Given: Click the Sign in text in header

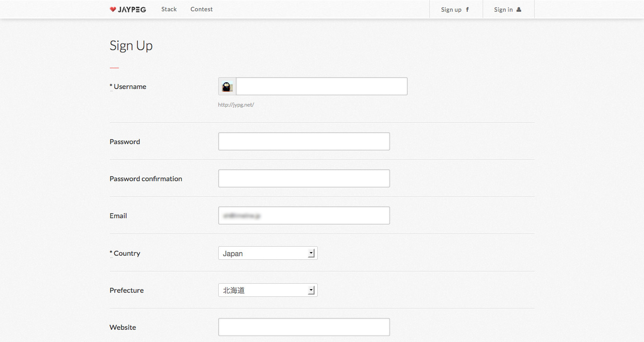Looking at the screenshot, I should pos(503,9).
